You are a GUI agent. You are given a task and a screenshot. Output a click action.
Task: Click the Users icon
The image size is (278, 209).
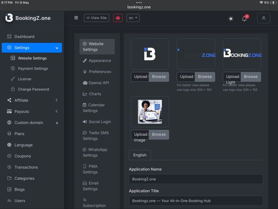[x=9, y=201]
